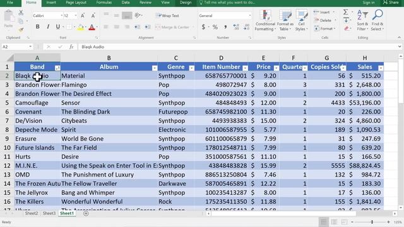Click the Tell me search box

[x=227, y=3]
